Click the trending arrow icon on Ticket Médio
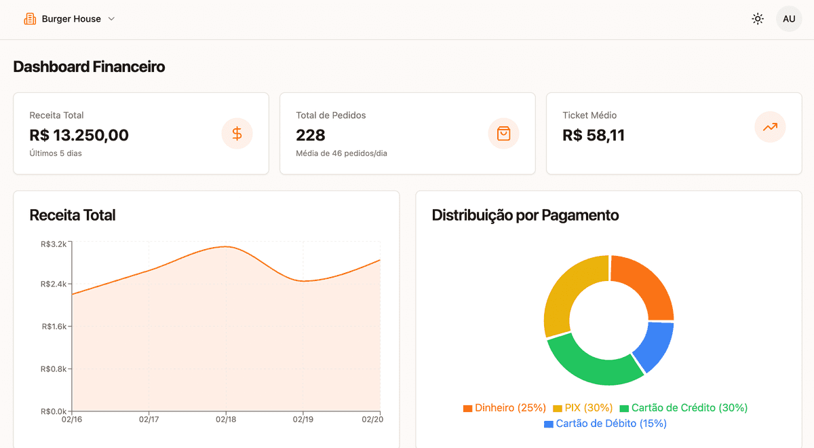The image size is (814, 448). pos(770,127)
